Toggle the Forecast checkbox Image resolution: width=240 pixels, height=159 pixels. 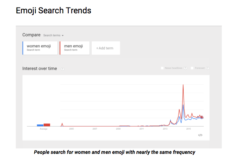coord(192,68)
